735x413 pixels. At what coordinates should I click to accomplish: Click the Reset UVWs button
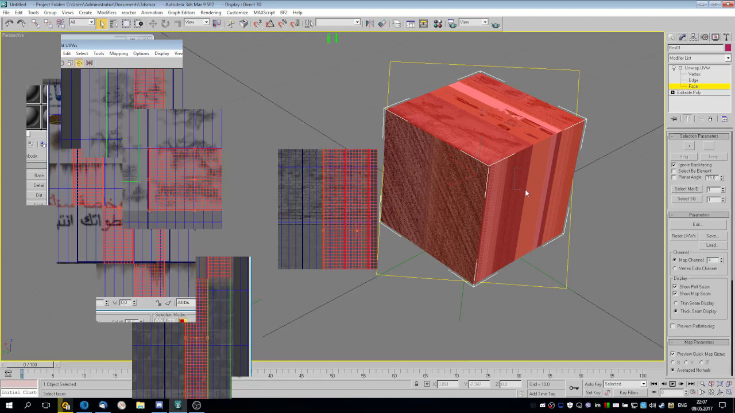[x=684, y=236]
